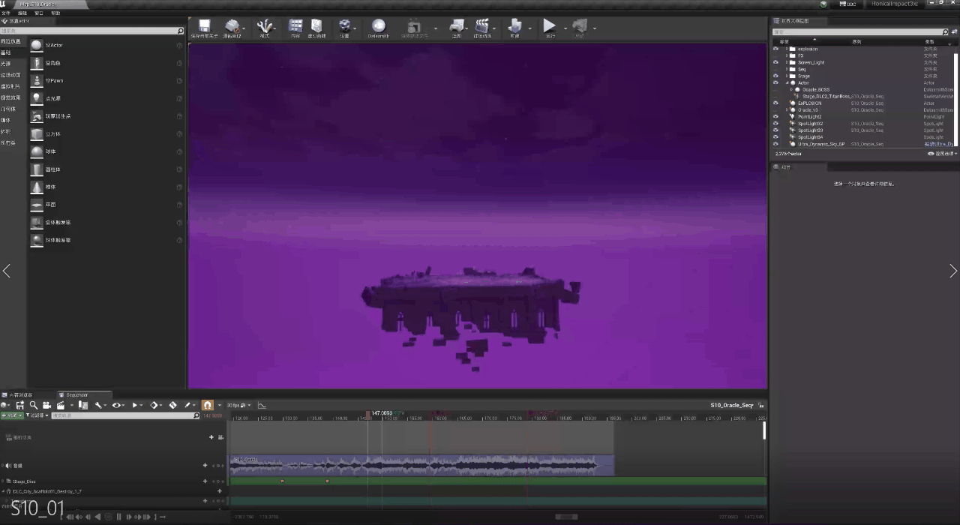Open the 帮助 (Help) menu
The height and width of the screenshot is (525, 960).
55,13
